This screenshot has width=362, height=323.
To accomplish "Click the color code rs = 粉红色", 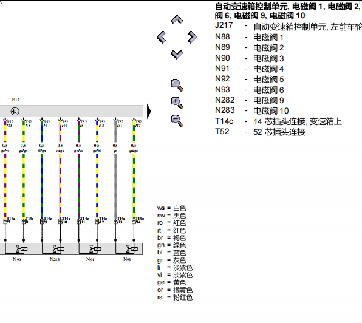I will (x=175, y=297).
